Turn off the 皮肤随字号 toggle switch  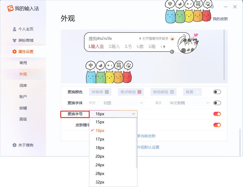217,125
